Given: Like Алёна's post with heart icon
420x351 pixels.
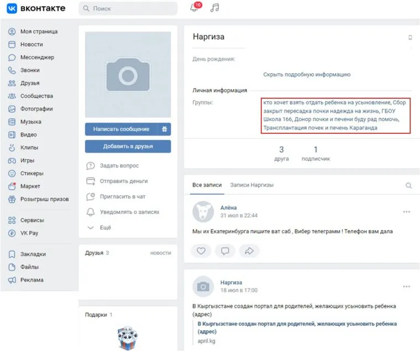Looking at the screenshot, I should [x=201, y=250].
